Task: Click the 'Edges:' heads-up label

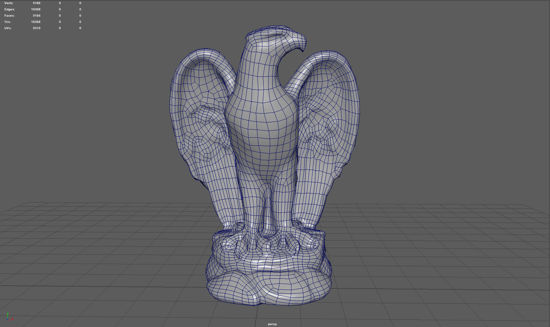Action: pos(10,9)
